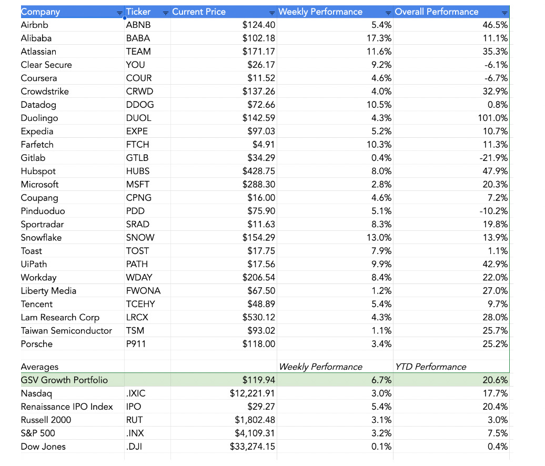Select the 13.0% weekly performance cell

(x=335, y=238)
